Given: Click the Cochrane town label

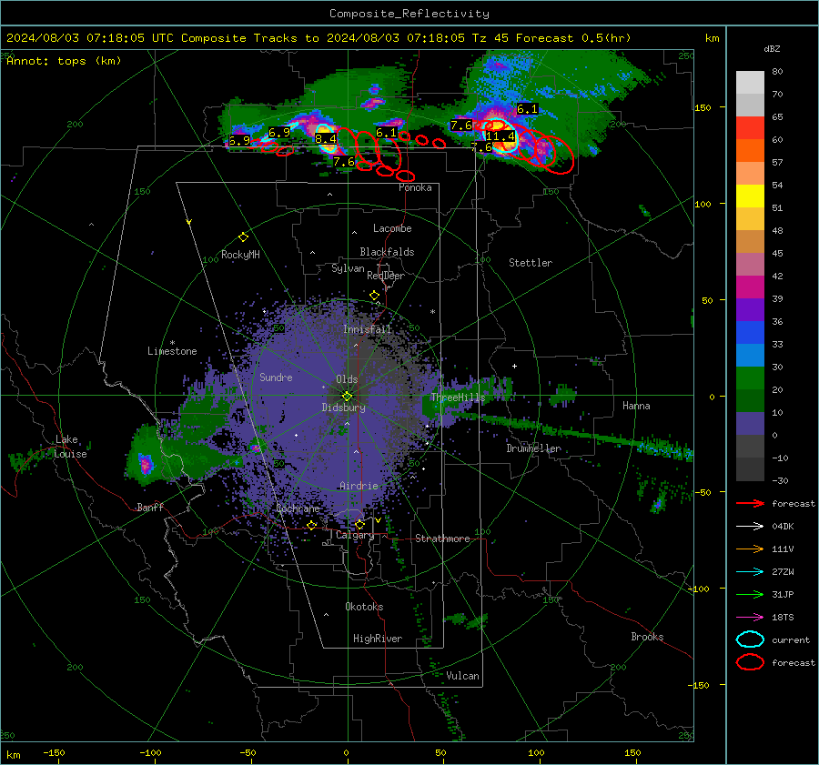Looking at the screenshot, I should click(298, 508).
